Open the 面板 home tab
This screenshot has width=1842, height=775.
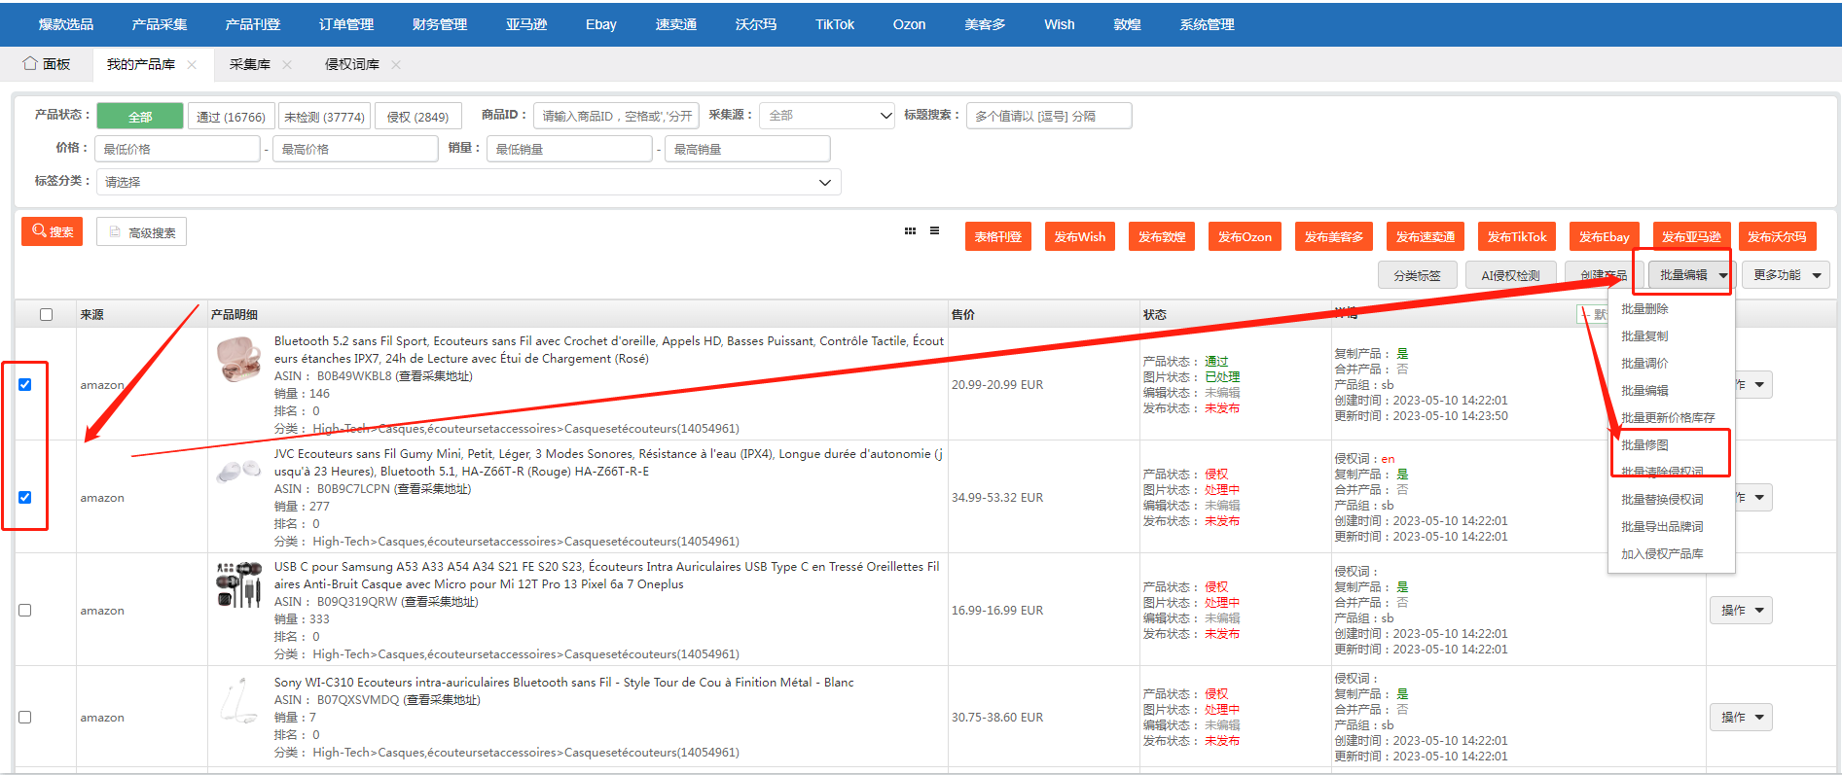(47, 64)
